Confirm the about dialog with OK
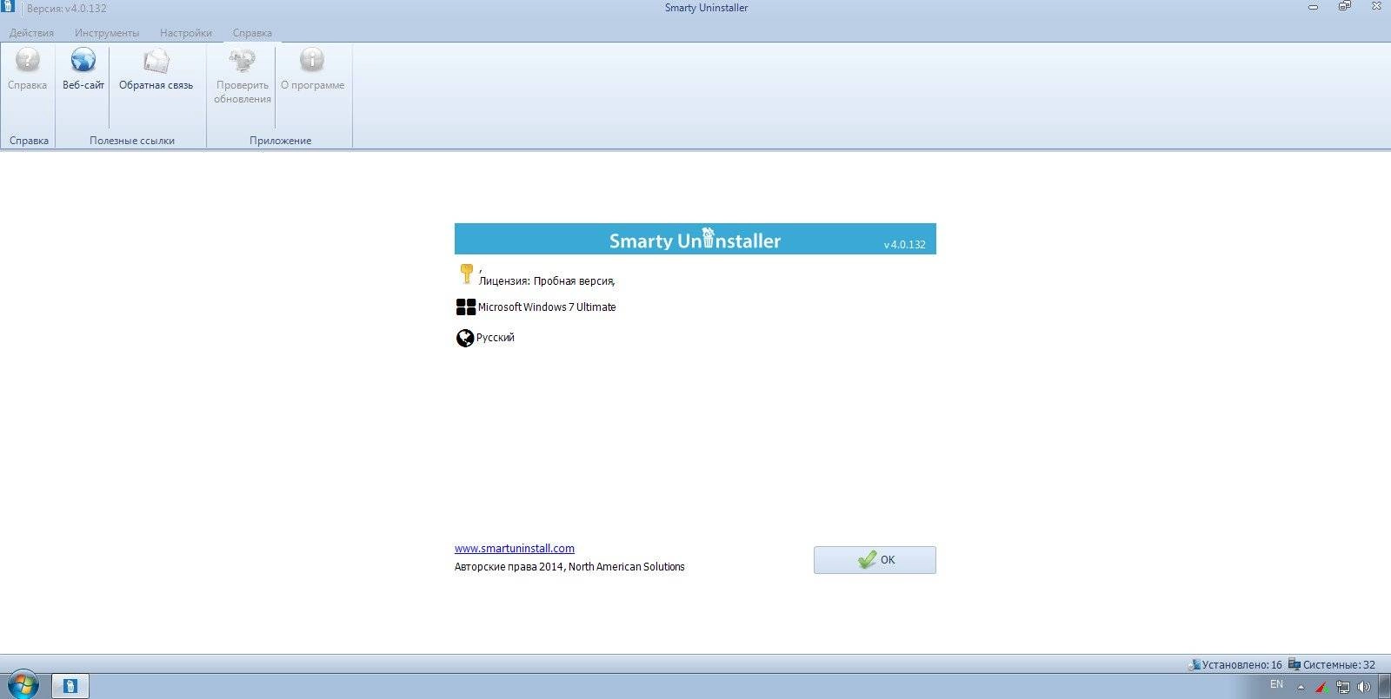 [x=875, y=560]
